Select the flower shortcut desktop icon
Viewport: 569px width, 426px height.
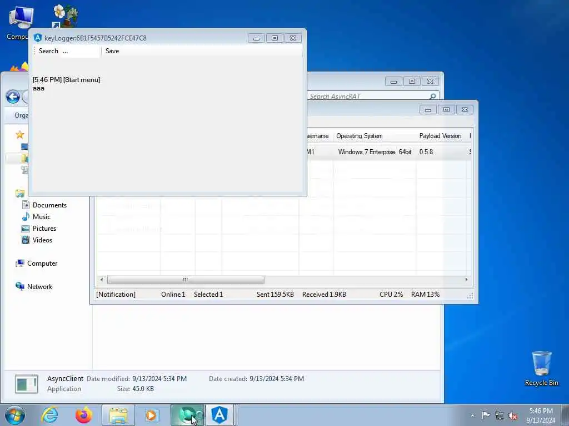coord(66,16)
